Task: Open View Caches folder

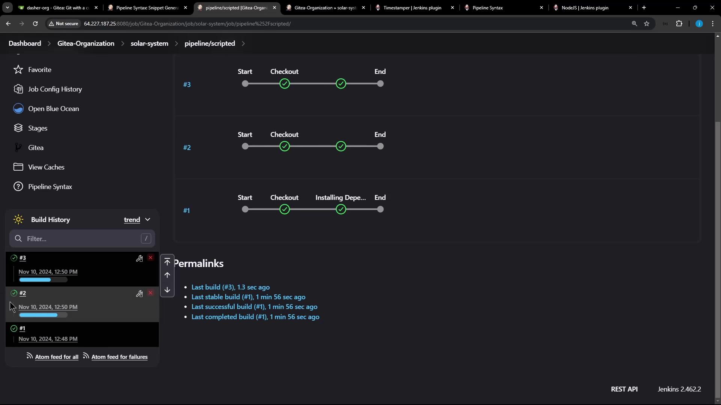Action: pos(46,167)
